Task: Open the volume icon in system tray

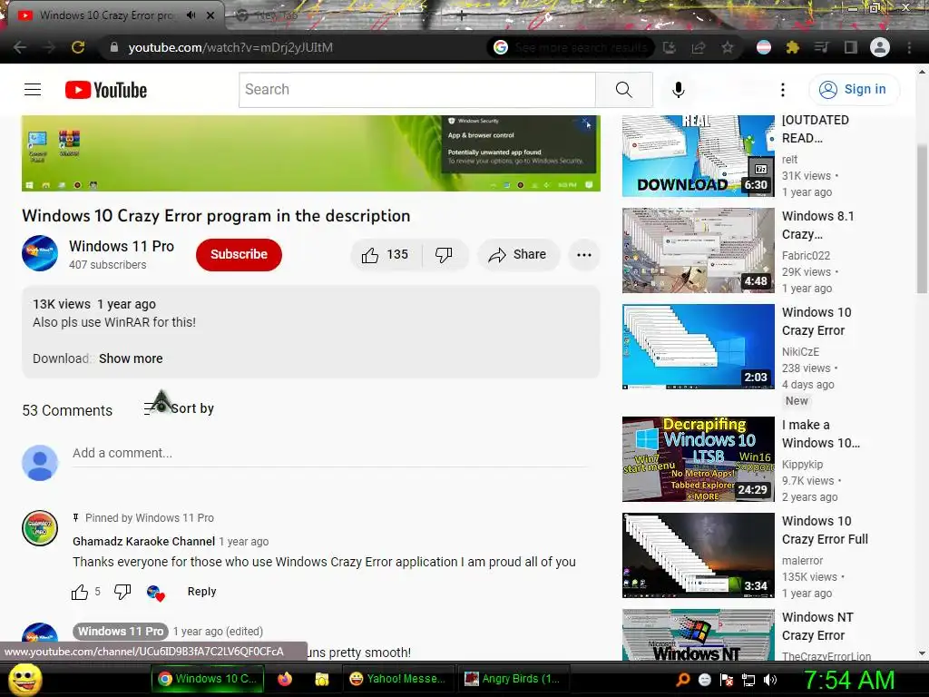Action: 770,680
